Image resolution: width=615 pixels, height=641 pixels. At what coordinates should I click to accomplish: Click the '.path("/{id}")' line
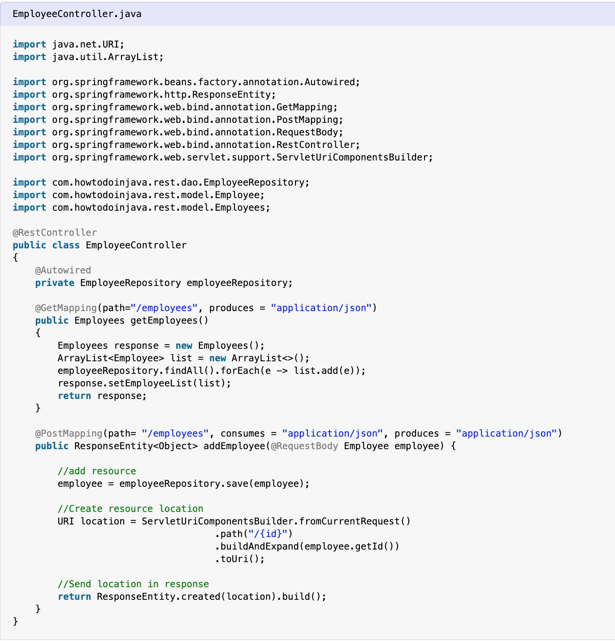coord(254,534)
